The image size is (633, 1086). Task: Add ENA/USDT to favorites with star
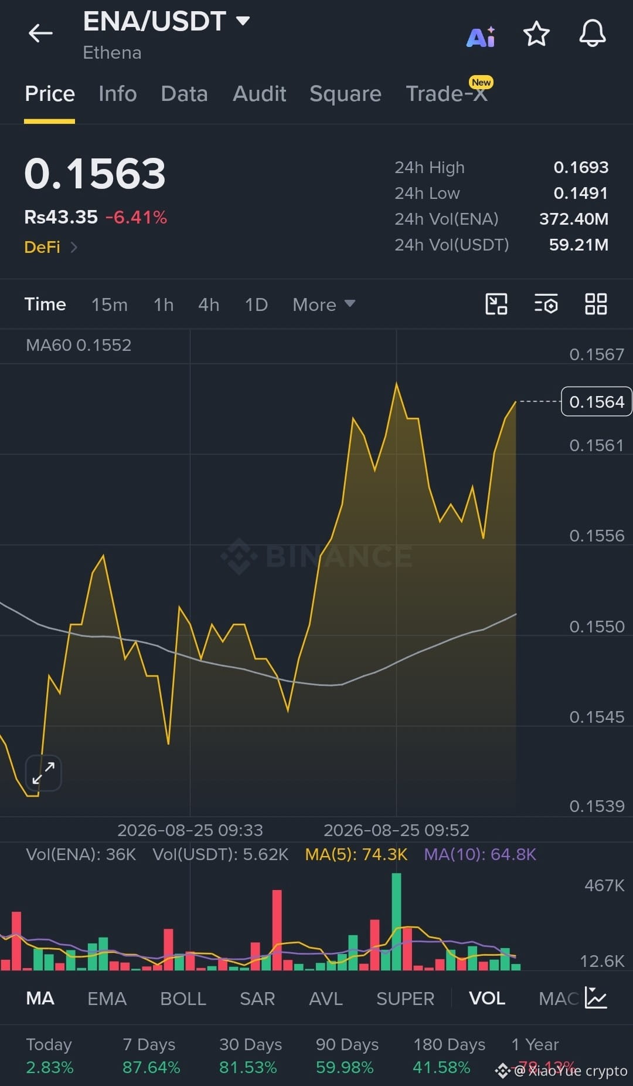[536, 33]
